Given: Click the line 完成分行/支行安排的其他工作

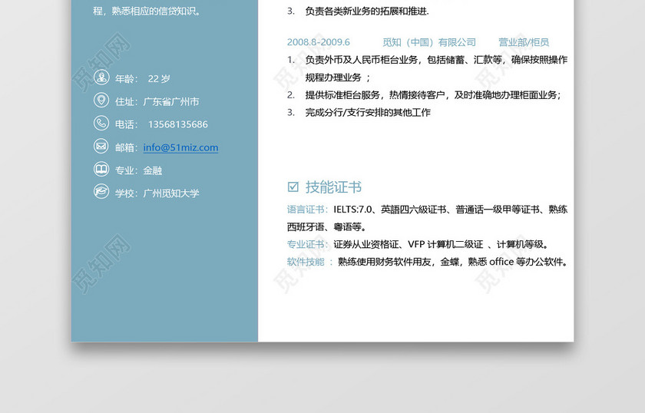Looking at the screenshot, I should pos(368,112).
